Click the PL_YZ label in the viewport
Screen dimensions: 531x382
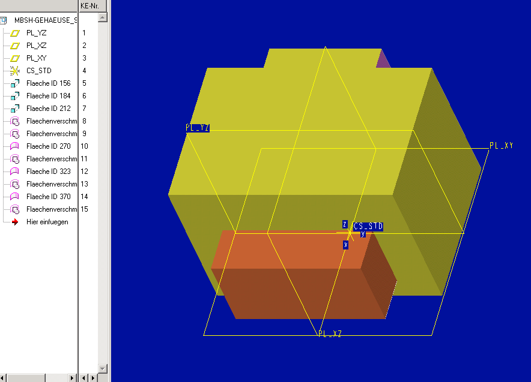click(x=198, y=128)
